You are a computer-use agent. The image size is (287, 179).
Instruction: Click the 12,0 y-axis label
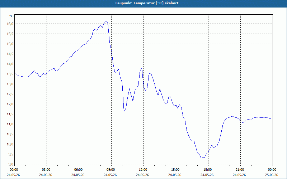[10, 104]
